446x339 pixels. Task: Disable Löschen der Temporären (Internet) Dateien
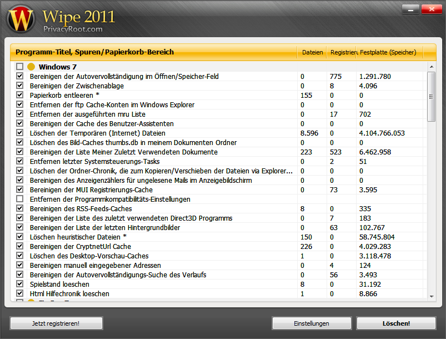(x=19, y=133)
